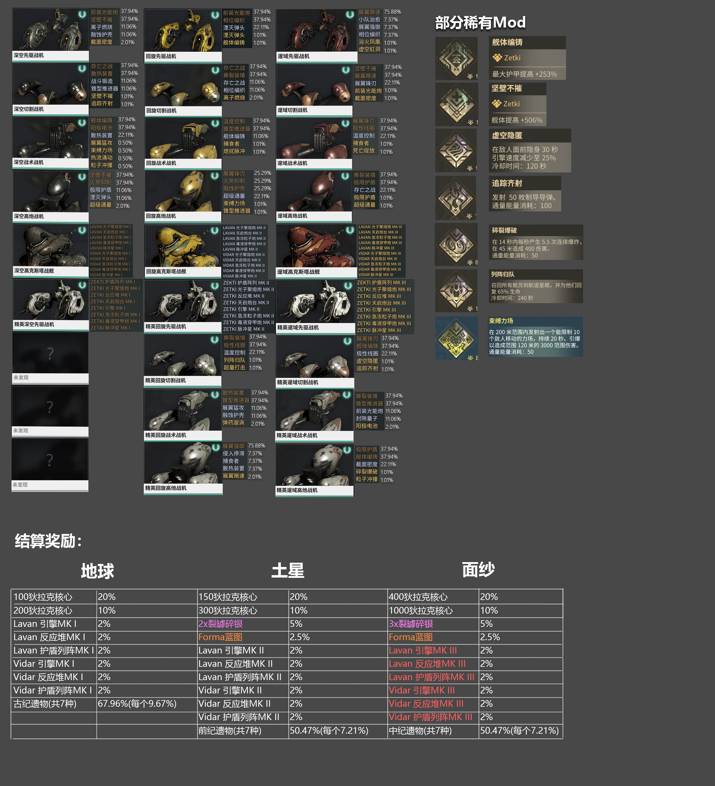
Task: Click the 舰体提高 +506% description
Action: point(517,120)
